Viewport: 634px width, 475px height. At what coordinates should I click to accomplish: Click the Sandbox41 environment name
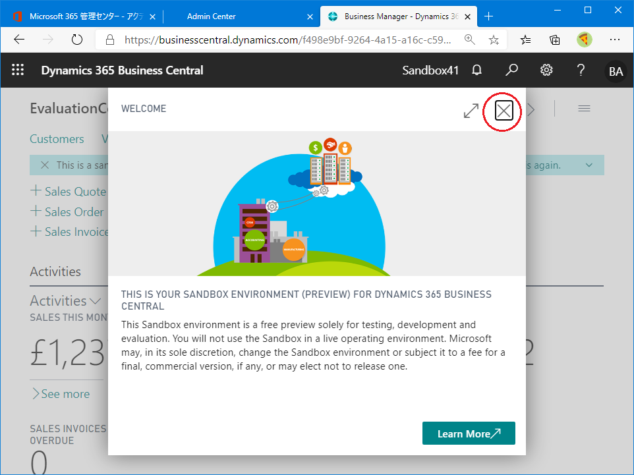tap(430, 70)
